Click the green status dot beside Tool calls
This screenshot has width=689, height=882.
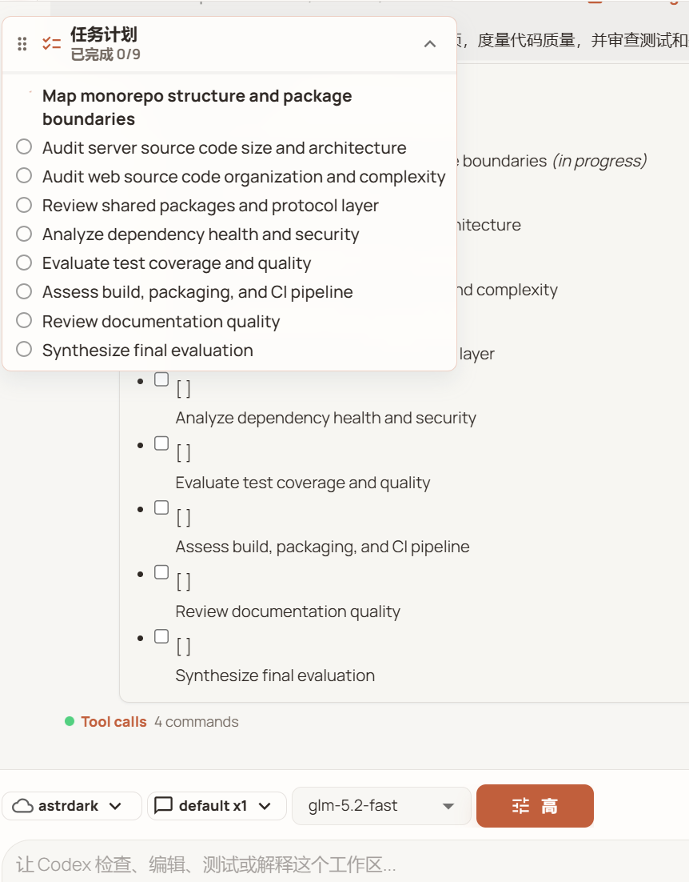(x=70, y=721)
